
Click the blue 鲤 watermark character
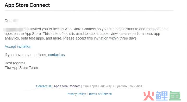(x=162, y=96)
